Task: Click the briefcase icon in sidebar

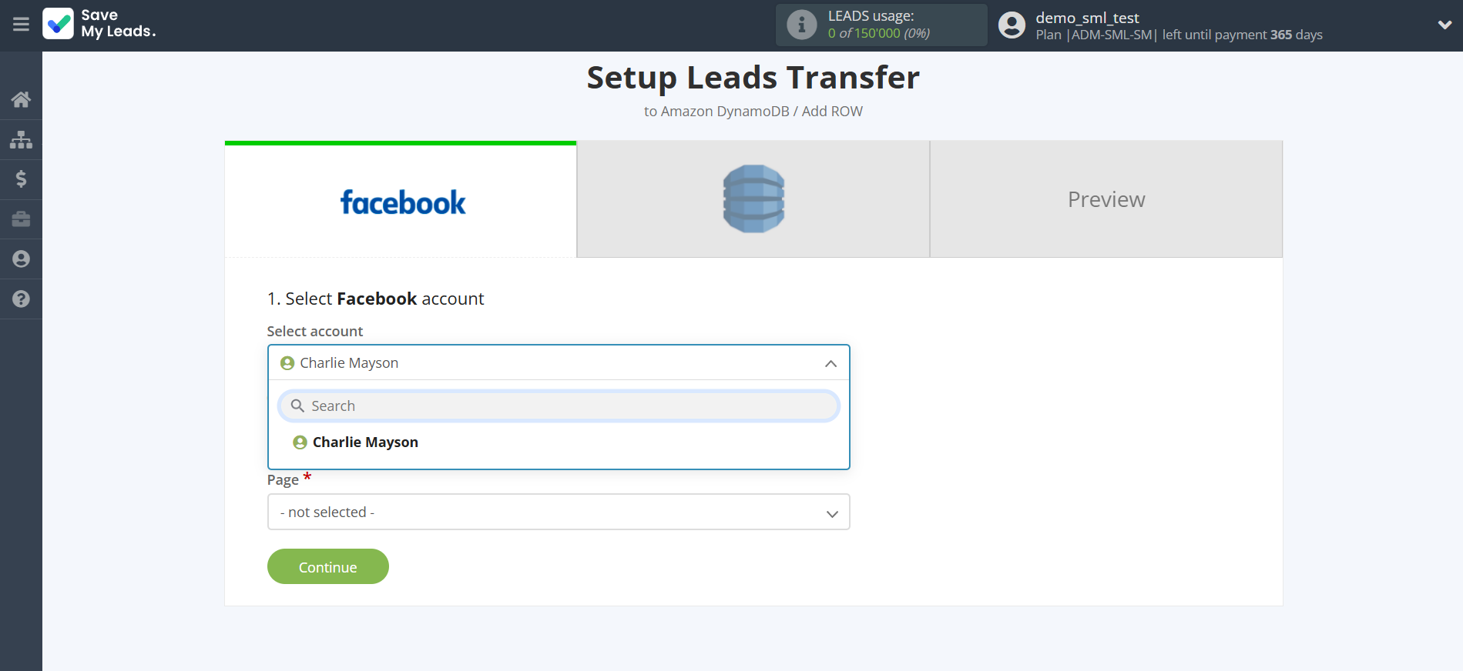Action: coord(21,219)
